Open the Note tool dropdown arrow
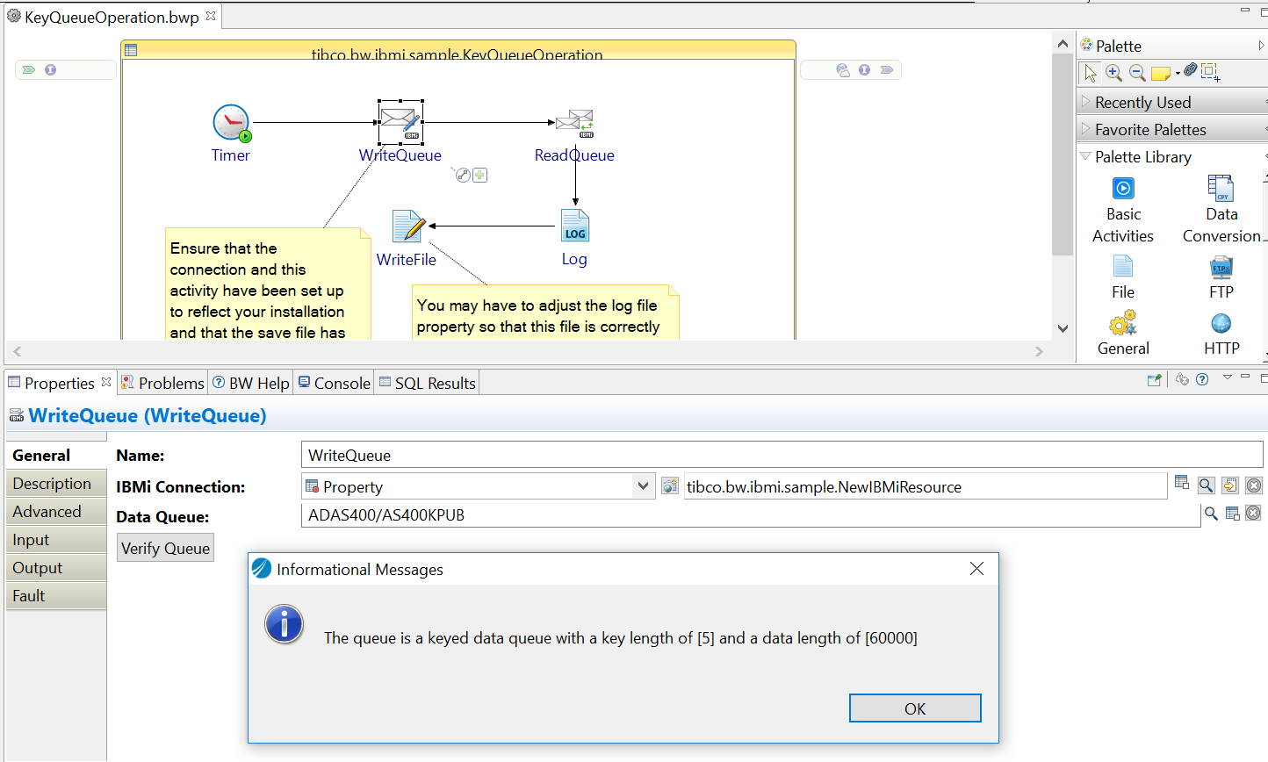1268x762 pixels. (1178, 73)
